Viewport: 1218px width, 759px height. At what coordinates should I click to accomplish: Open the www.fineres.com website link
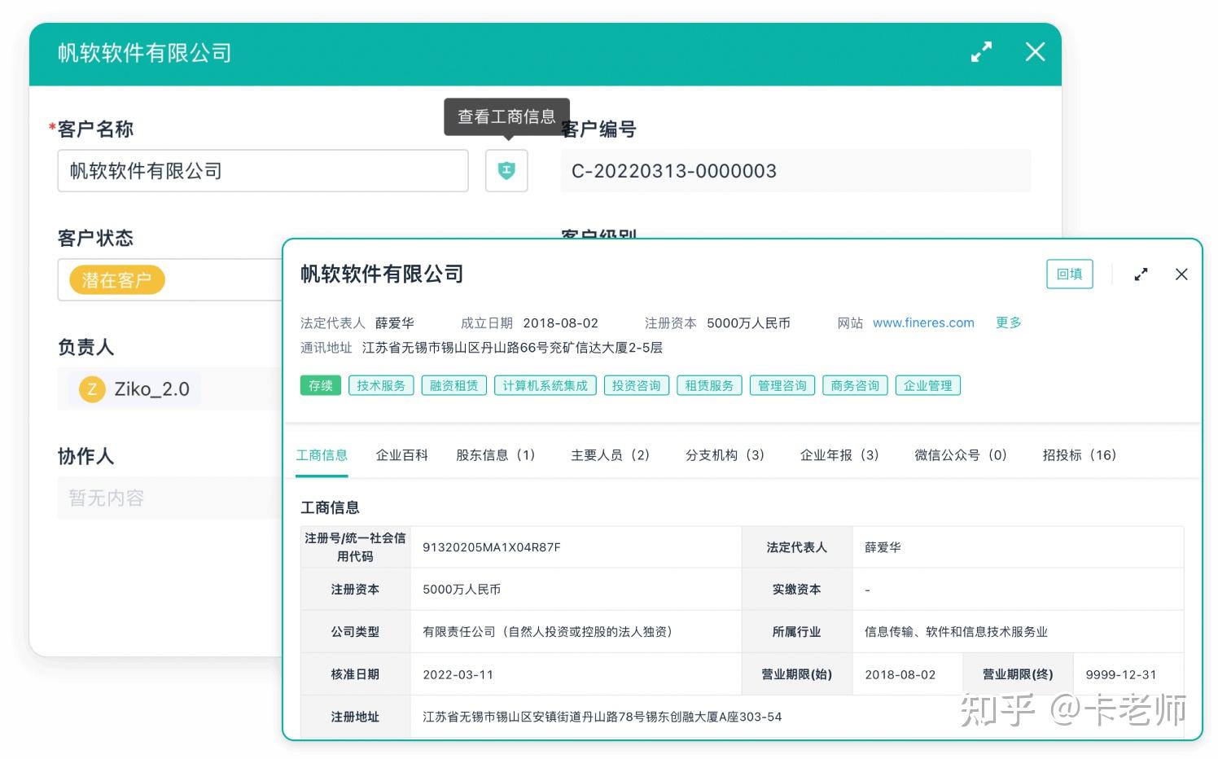[923, 322]
